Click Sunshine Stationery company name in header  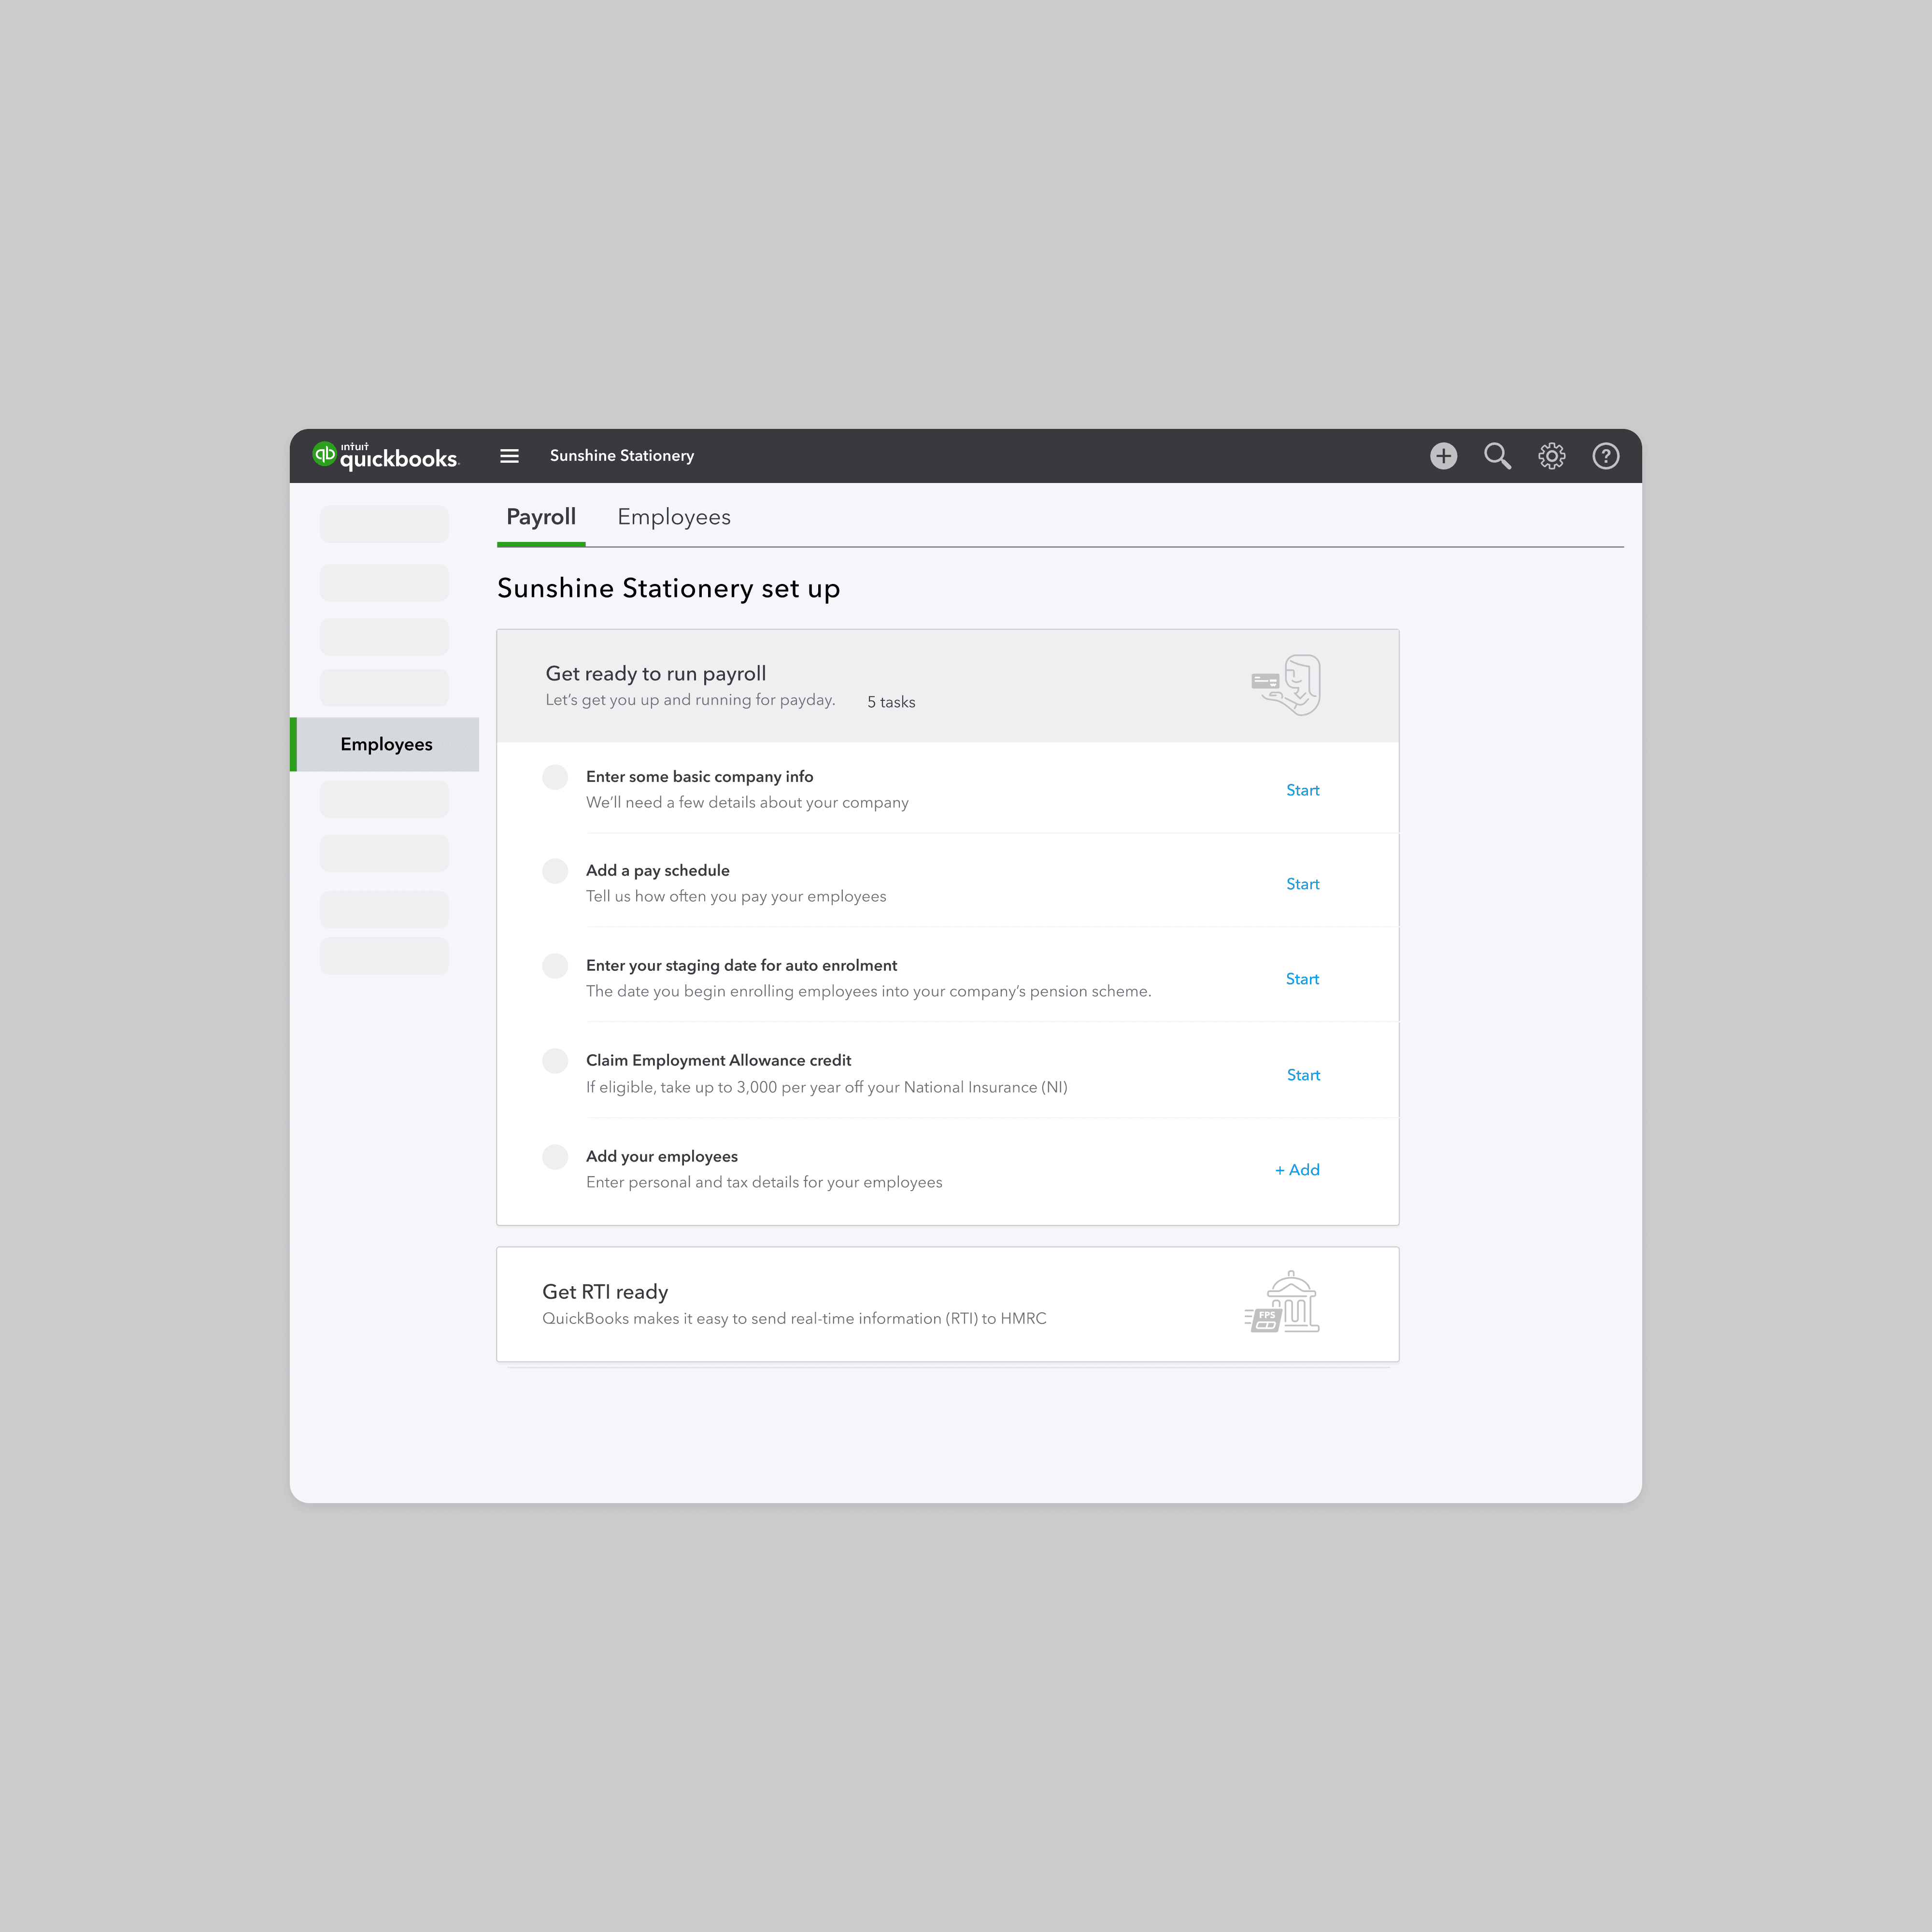tap(621, 456)
